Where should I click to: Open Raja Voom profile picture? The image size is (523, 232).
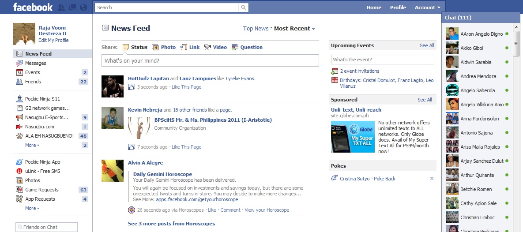click(x=24, y=34)
